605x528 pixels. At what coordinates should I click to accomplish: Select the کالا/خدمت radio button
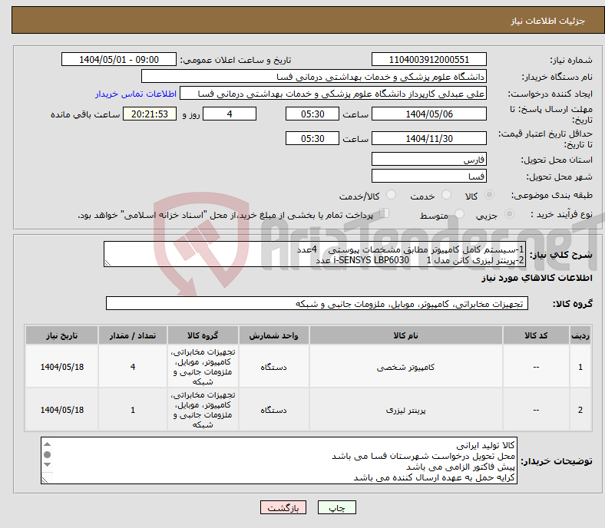[392, 195]
